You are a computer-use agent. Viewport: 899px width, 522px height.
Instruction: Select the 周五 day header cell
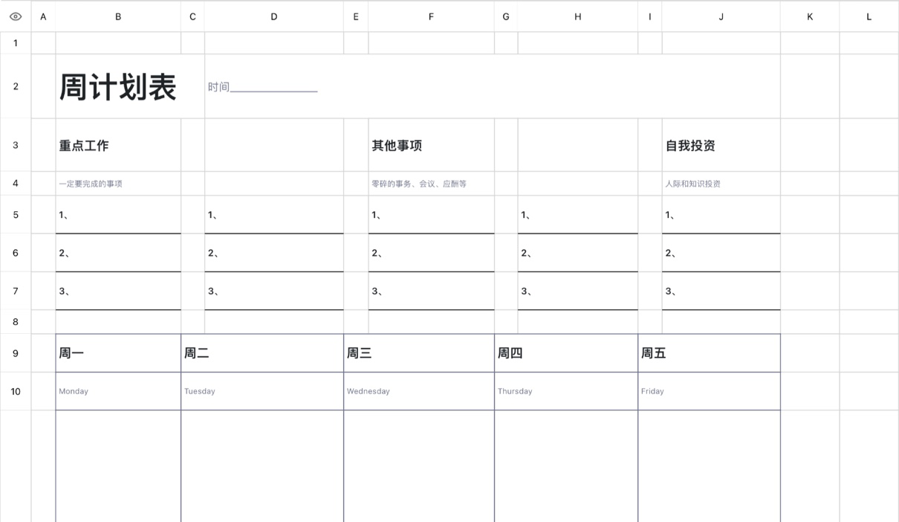[709, 353]
